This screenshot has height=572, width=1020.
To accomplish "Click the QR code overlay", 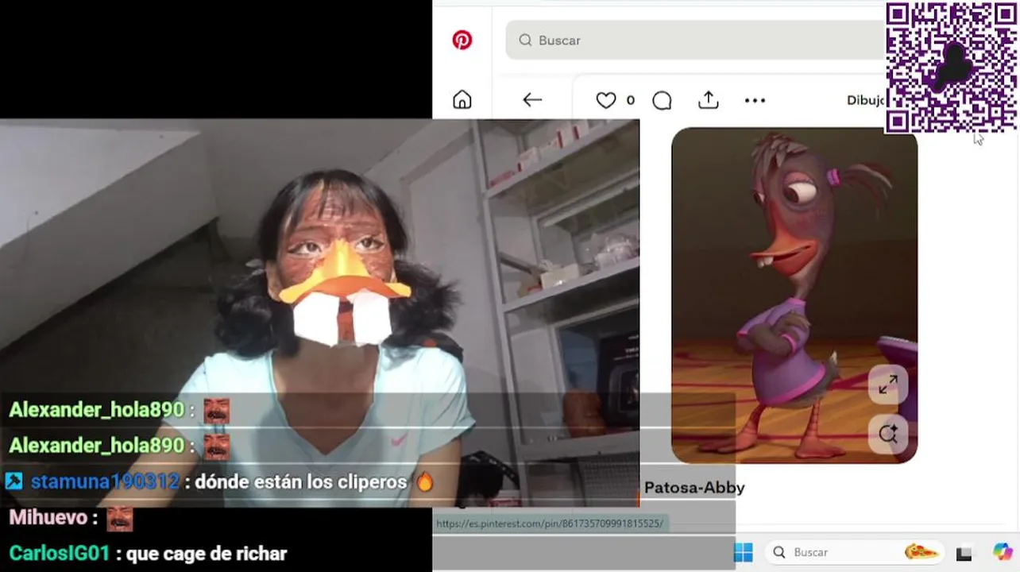I will [952, 68].
